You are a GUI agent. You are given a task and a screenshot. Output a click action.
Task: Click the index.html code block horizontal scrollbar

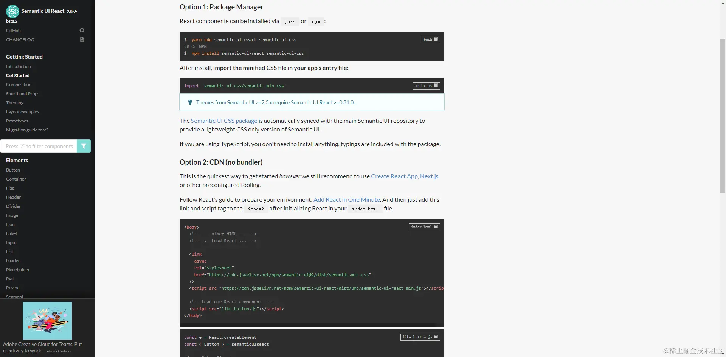(308, 325)
